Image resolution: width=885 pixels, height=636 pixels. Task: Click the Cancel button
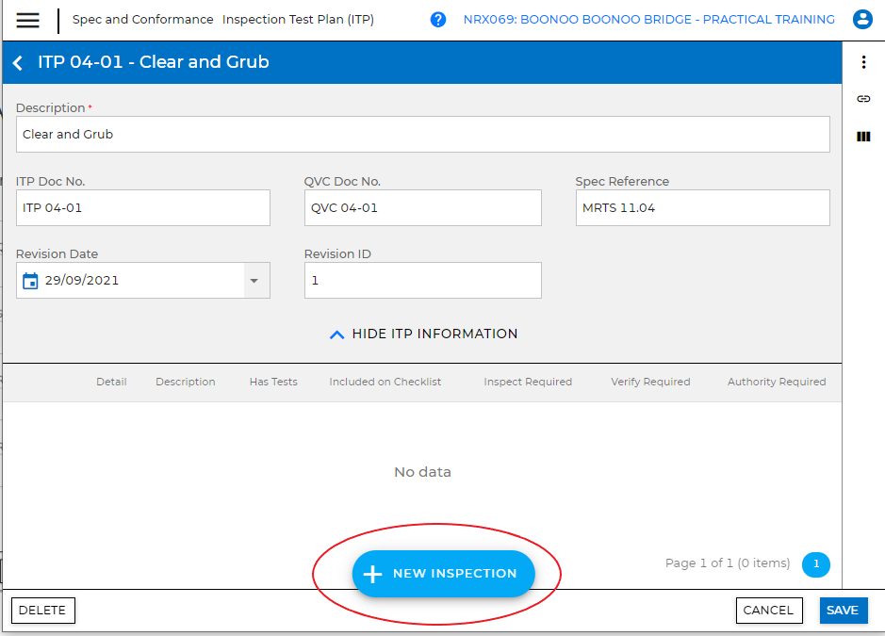tap(768, 611)
